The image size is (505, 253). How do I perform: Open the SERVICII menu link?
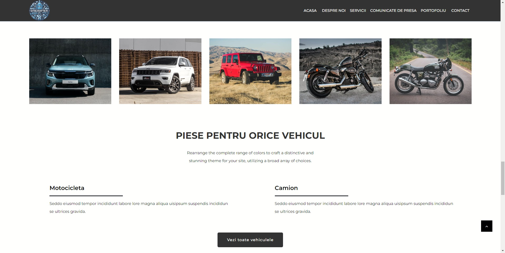click(358, 11)
